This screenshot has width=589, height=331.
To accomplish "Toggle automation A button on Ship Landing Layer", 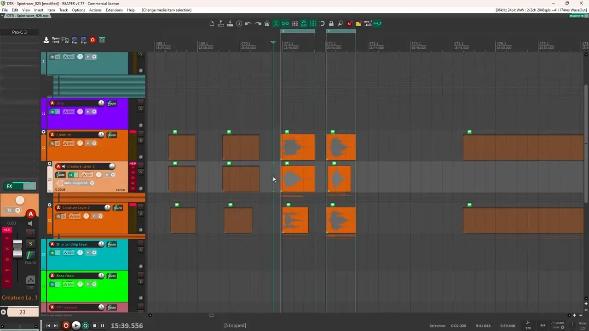I will pyautogui.click(x=52, y=244).
